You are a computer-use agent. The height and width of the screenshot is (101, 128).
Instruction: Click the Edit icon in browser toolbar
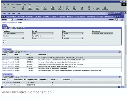(x=89, y=7)
